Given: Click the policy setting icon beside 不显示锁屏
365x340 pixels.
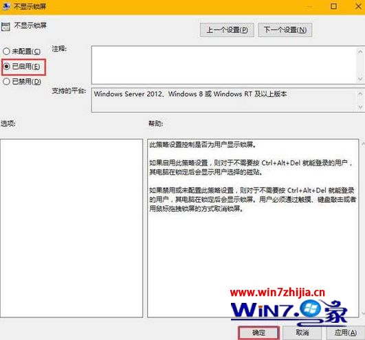Looking at the screenshot, I should 5,27.
